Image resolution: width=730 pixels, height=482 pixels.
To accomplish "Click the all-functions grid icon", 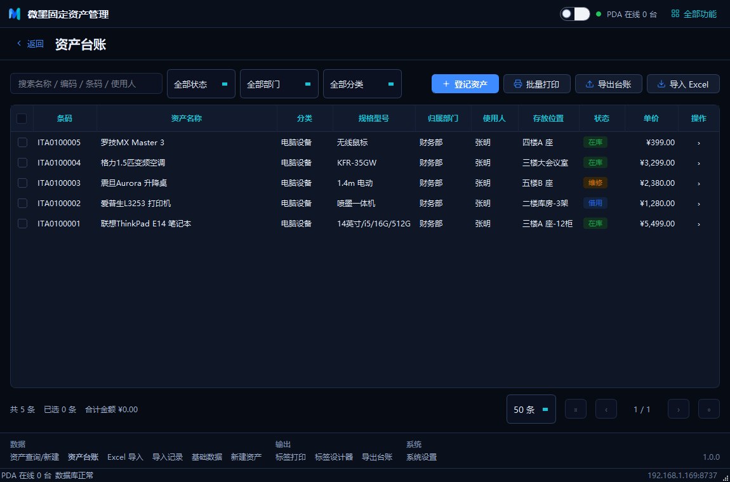I will (675, 13).
